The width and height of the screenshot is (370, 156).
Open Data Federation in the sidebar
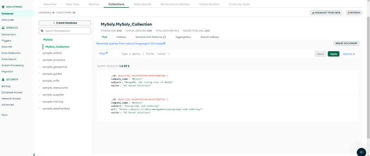point(11,53)
